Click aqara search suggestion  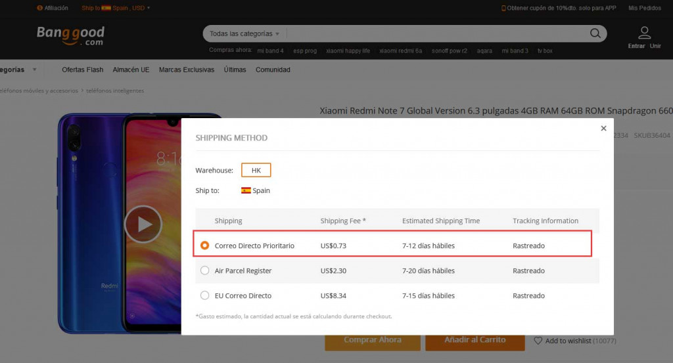point(484,51)
